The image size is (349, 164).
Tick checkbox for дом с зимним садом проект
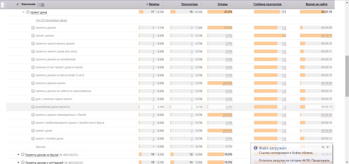coord(33,99)
